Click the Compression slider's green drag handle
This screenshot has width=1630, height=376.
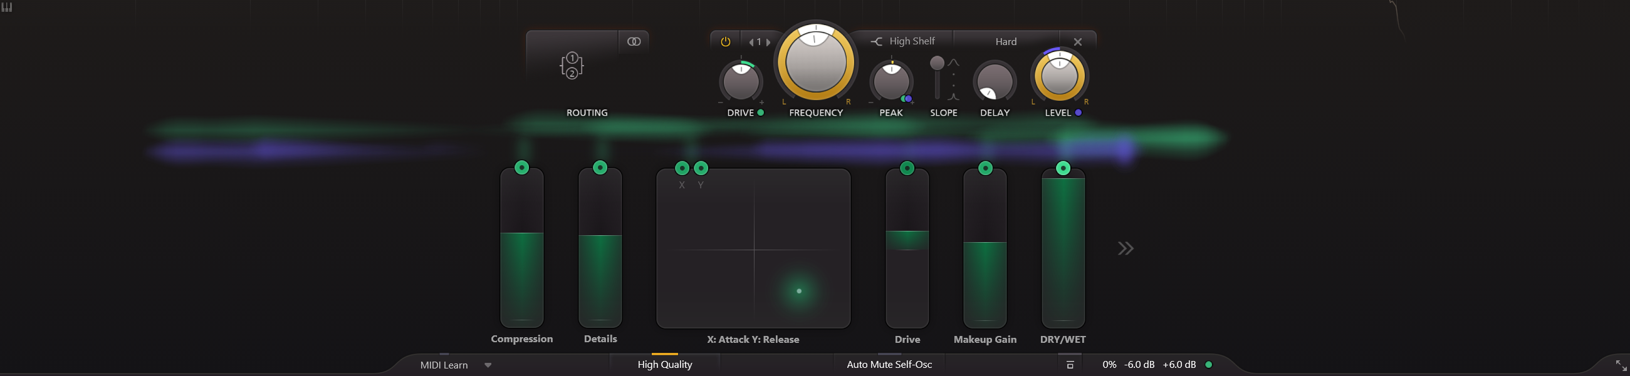pos(521,168)
